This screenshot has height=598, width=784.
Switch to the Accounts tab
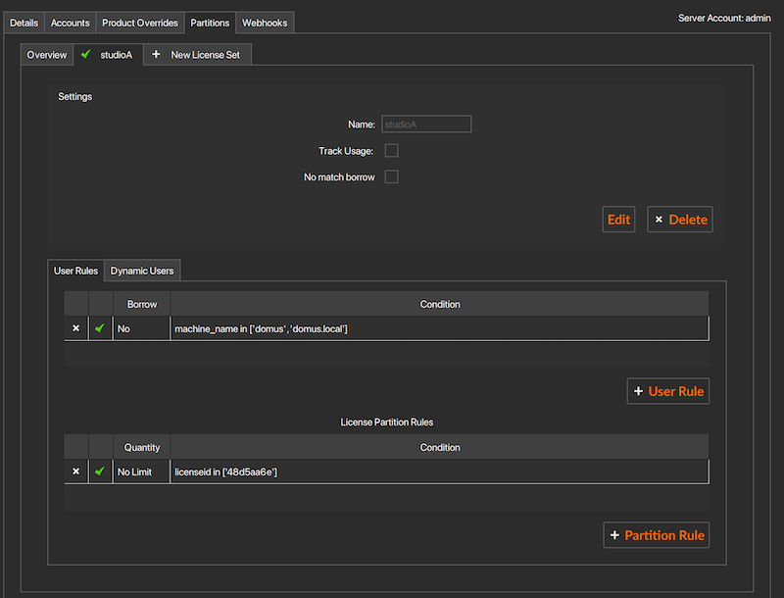(70, 23)
